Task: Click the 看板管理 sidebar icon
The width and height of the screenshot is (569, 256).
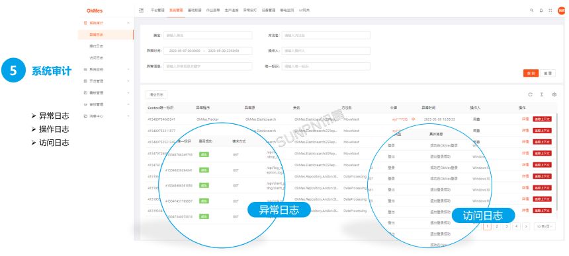Action: point(85,92)
